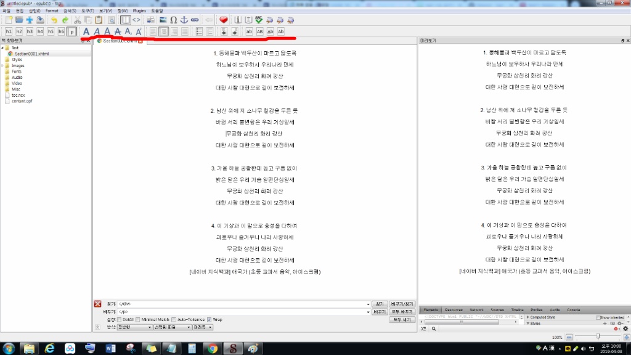Viewport: 631px width, 355px height.
Task: Run spell check with ABC checkmark
Action: pos(259,20)
